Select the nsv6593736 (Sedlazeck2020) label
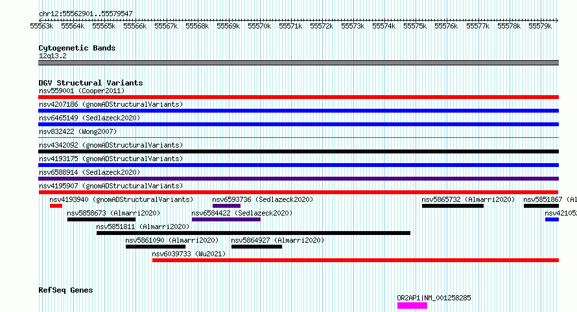 tap(263, 199)
